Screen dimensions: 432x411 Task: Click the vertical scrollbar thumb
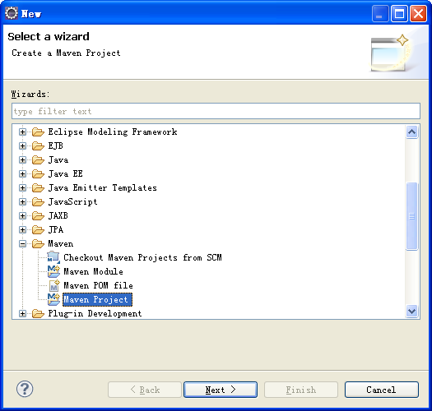tap(412, 216)
